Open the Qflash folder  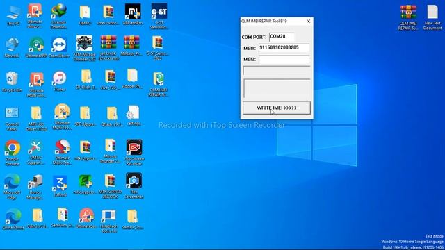click(x=112, y=117)
